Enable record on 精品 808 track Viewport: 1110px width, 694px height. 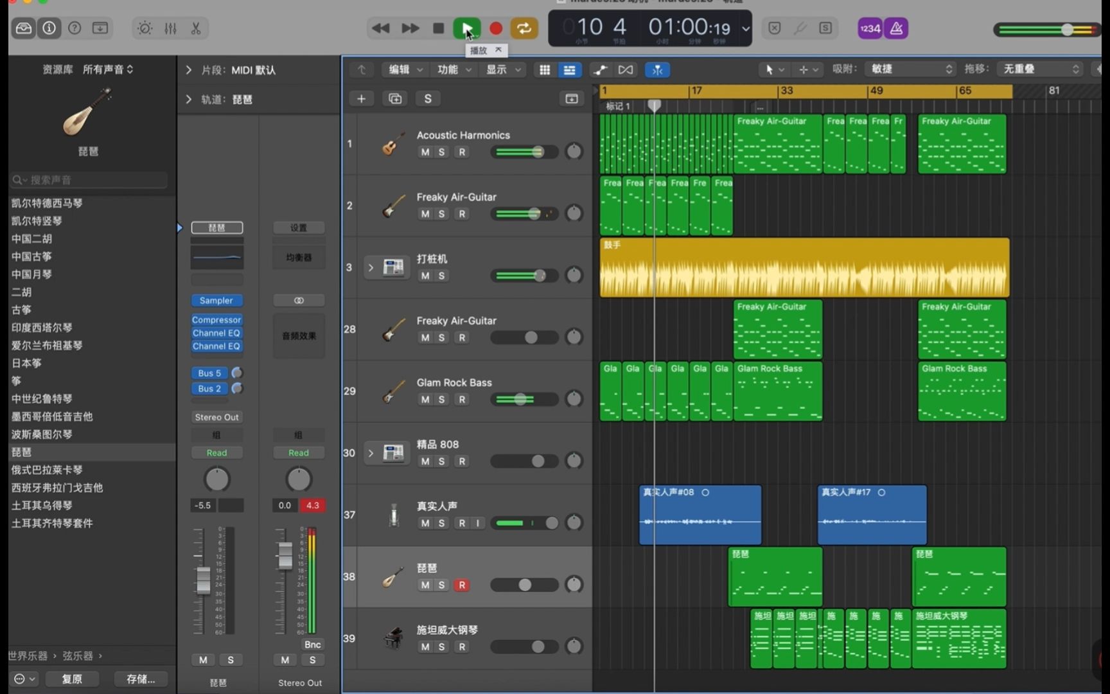[x=461, y=461]
